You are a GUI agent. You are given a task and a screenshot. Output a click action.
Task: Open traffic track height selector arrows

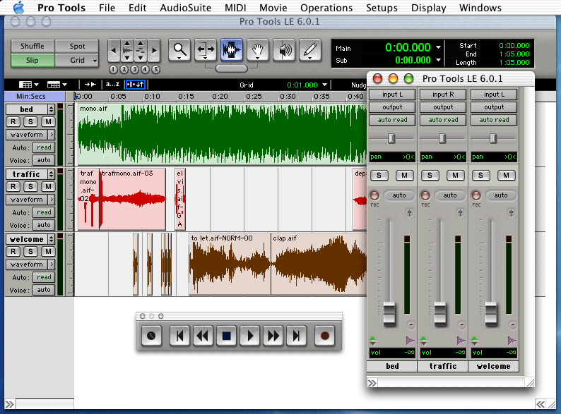pyautogui.click(x=51, y=174)
